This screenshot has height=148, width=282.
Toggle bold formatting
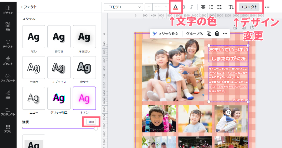pos(184,7)
